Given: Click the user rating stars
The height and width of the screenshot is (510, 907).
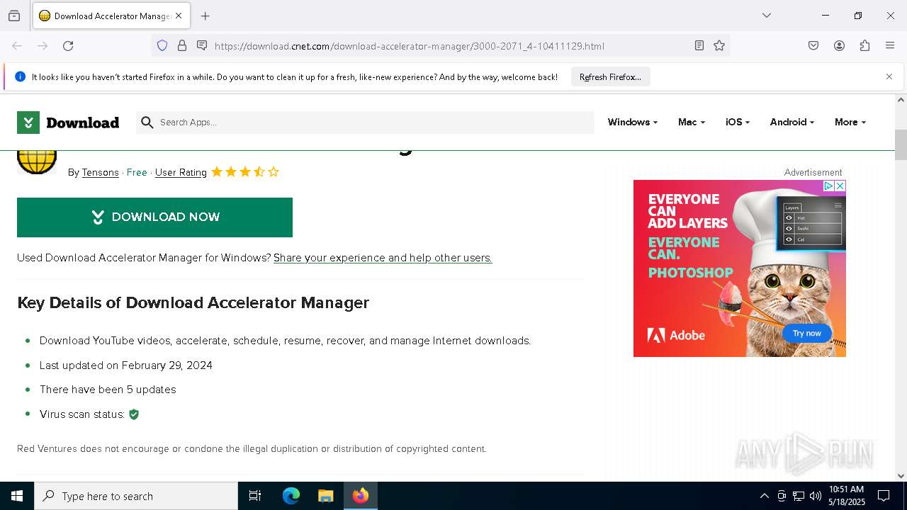Looking at the screenshot, I should [245, 172].
